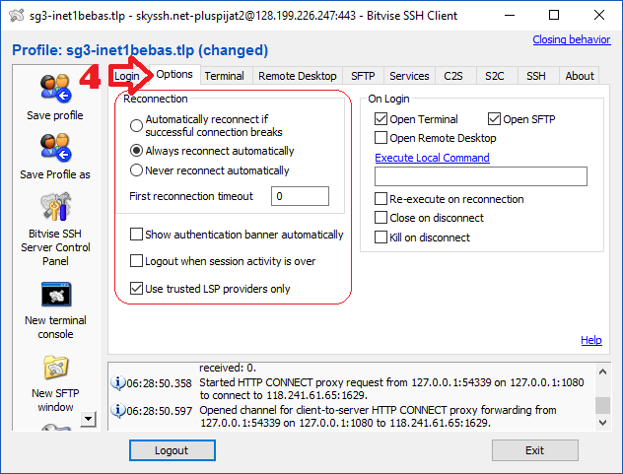Click the log line 'Opened channel for client-to-server'
Image resolution: width=623 pixels, height=474 pixels.
[x=378, y=416]
